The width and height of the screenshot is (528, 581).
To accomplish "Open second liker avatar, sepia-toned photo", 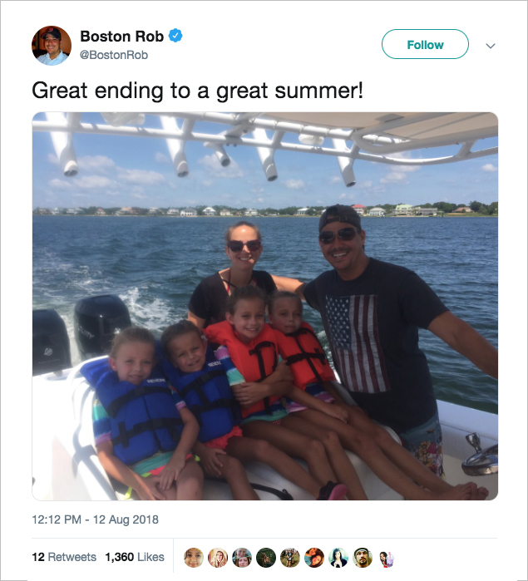I will (x=218, y=558).
